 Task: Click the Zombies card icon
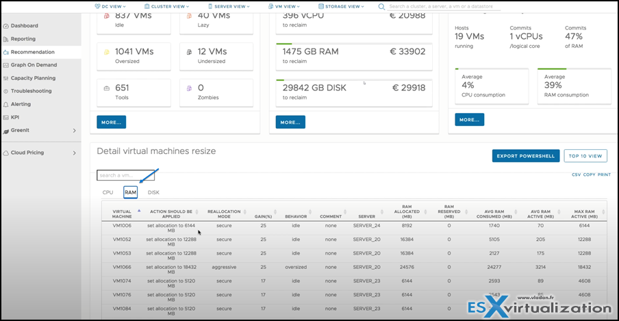(189, 88)
